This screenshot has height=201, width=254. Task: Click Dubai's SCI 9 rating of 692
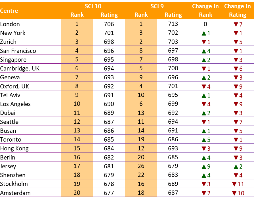173,113
